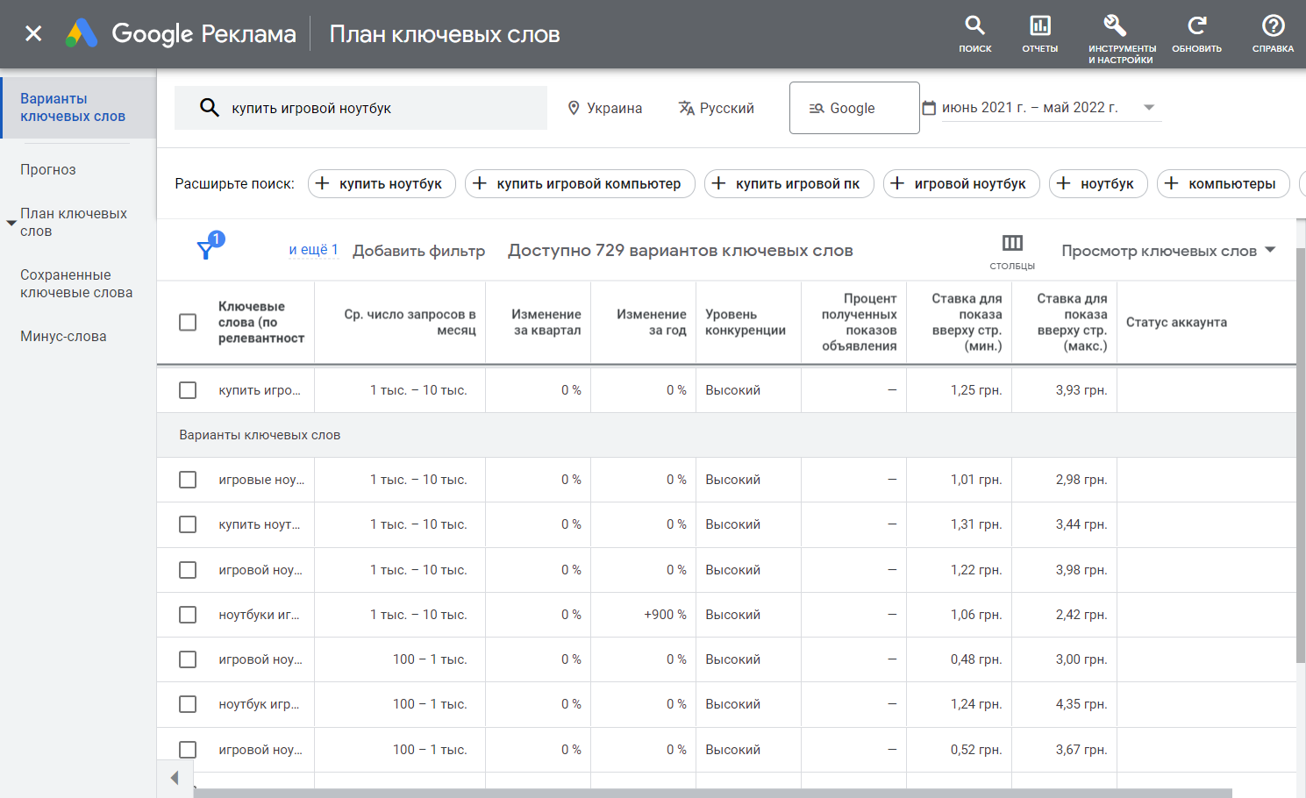Click the Refresh (Обновить) icon
This screenshot has height=798, width=1306.
tap(1196, 26)
